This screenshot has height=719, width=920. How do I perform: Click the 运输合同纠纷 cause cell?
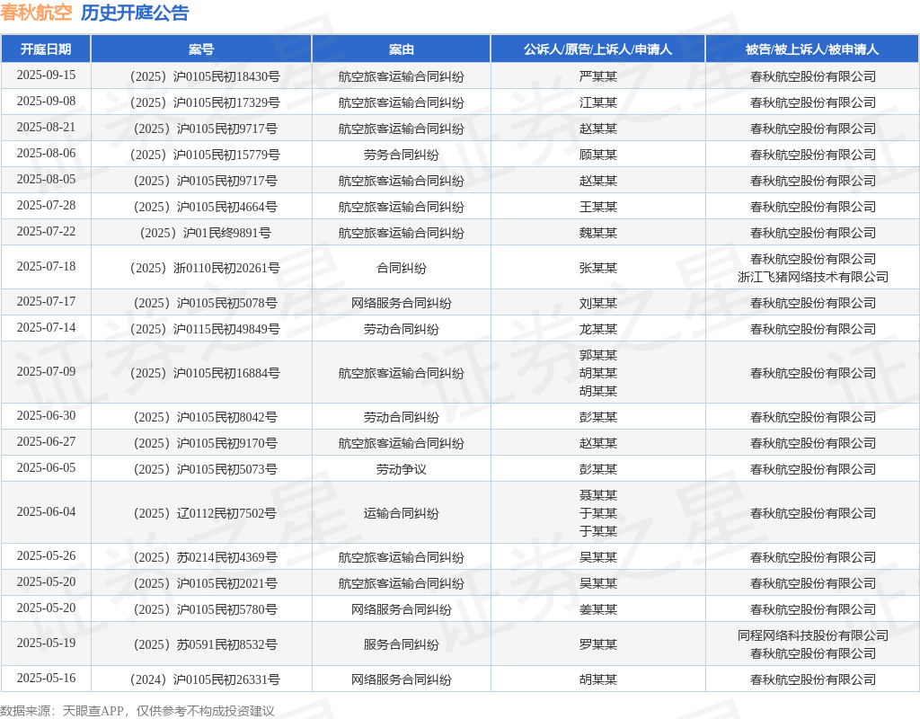402,513
